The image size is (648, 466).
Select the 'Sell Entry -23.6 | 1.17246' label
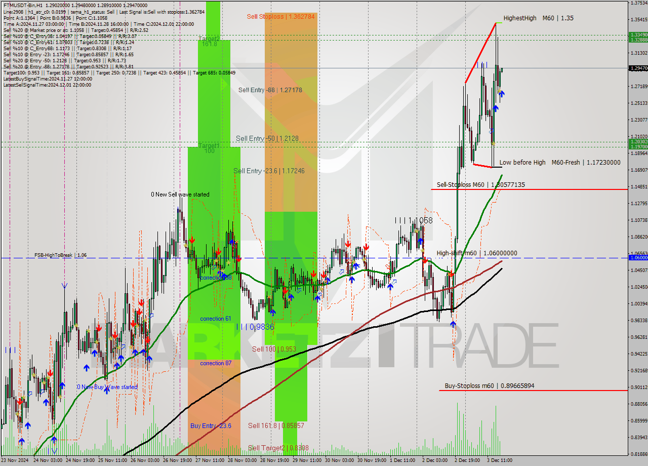point(269,171)
